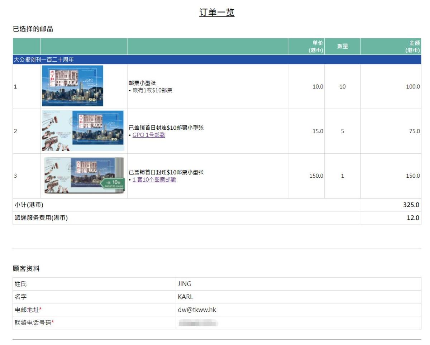This screenshot has height=345, width=430.
Task: Click the surname value 'JING'
Action: click(185, 284)
